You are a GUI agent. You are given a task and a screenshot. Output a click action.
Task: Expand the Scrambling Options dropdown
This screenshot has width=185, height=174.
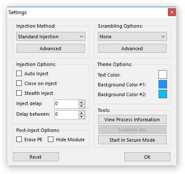pyautogui.click(x=132, y=37)
